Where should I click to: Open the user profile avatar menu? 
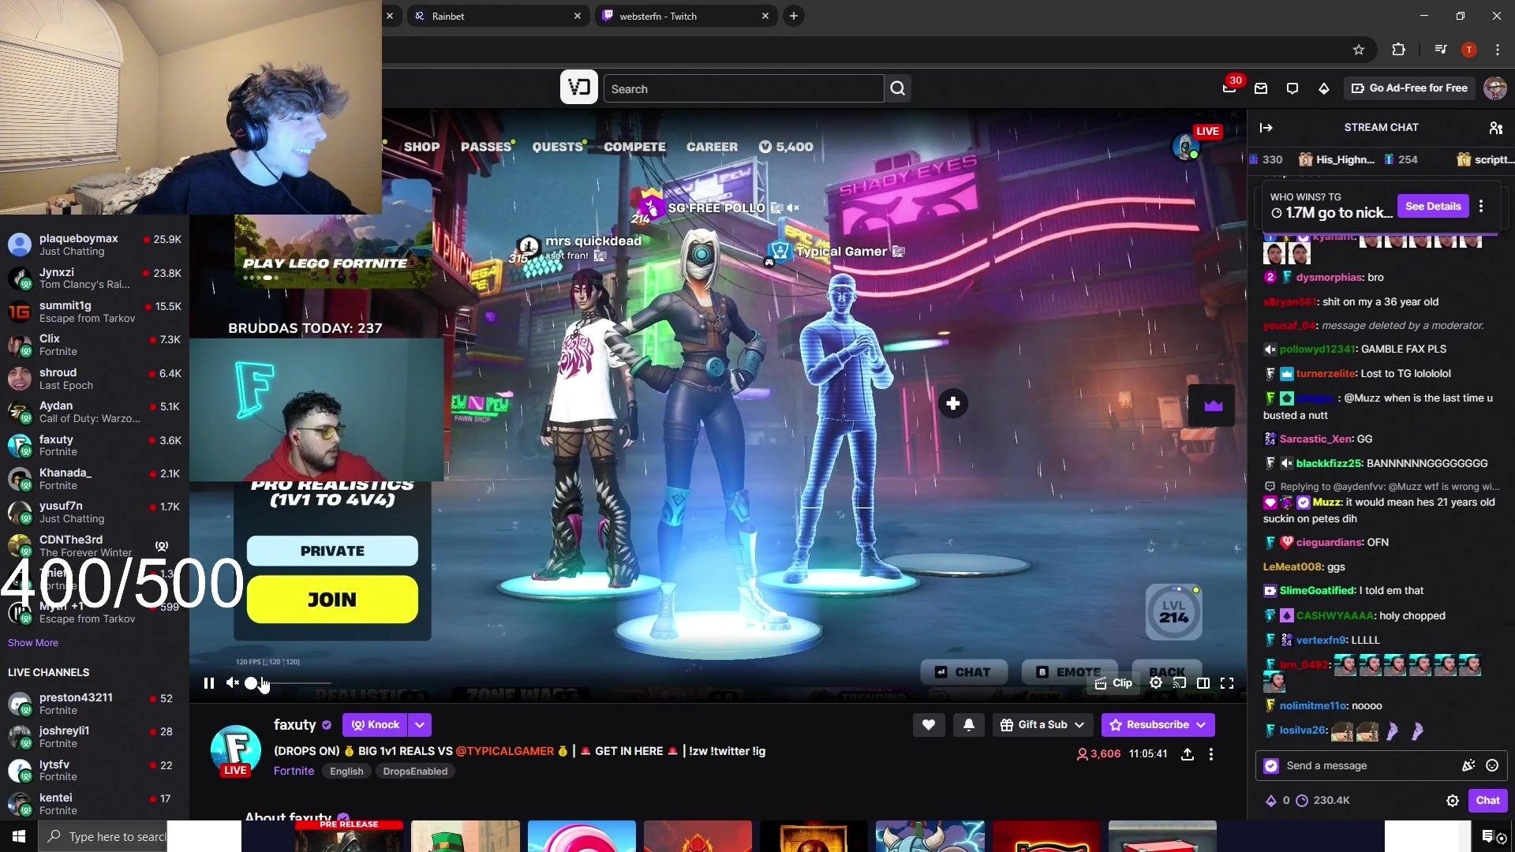[x=1495, y=88]
